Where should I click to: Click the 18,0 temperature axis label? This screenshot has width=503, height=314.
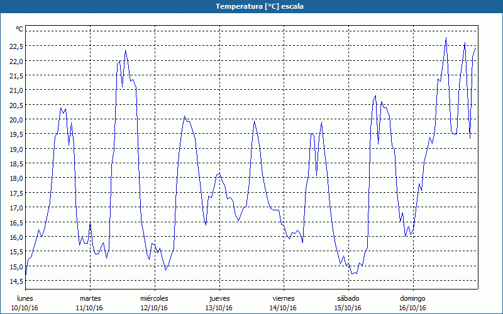click(16, 178)
